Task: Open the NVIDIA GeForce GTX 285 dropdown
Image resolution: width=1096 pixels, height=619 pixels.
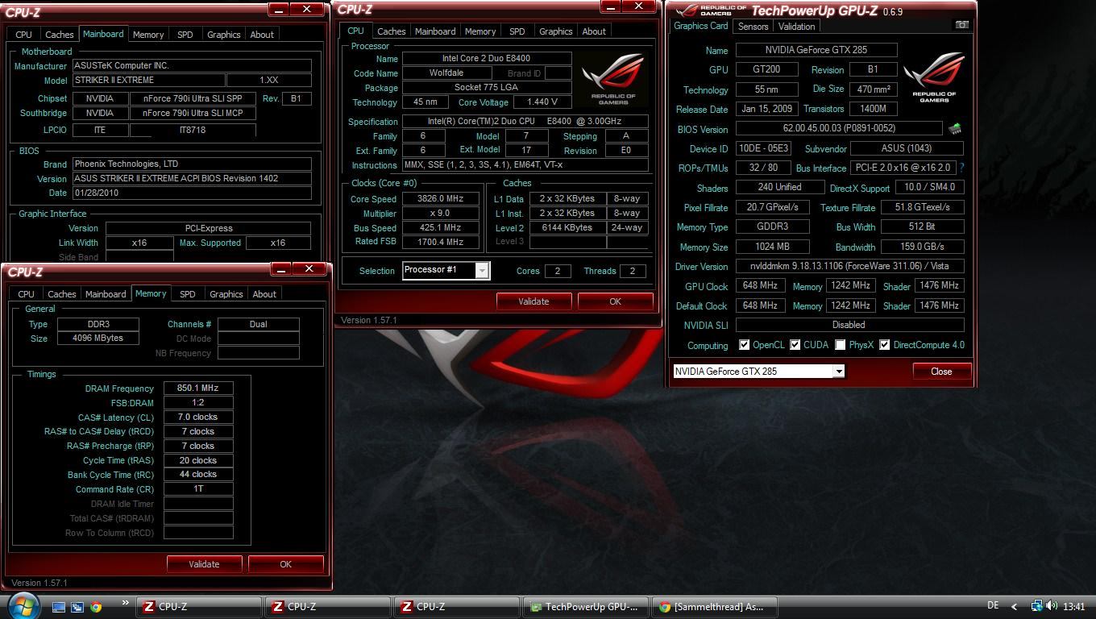Action: click(x=758, y=371)
